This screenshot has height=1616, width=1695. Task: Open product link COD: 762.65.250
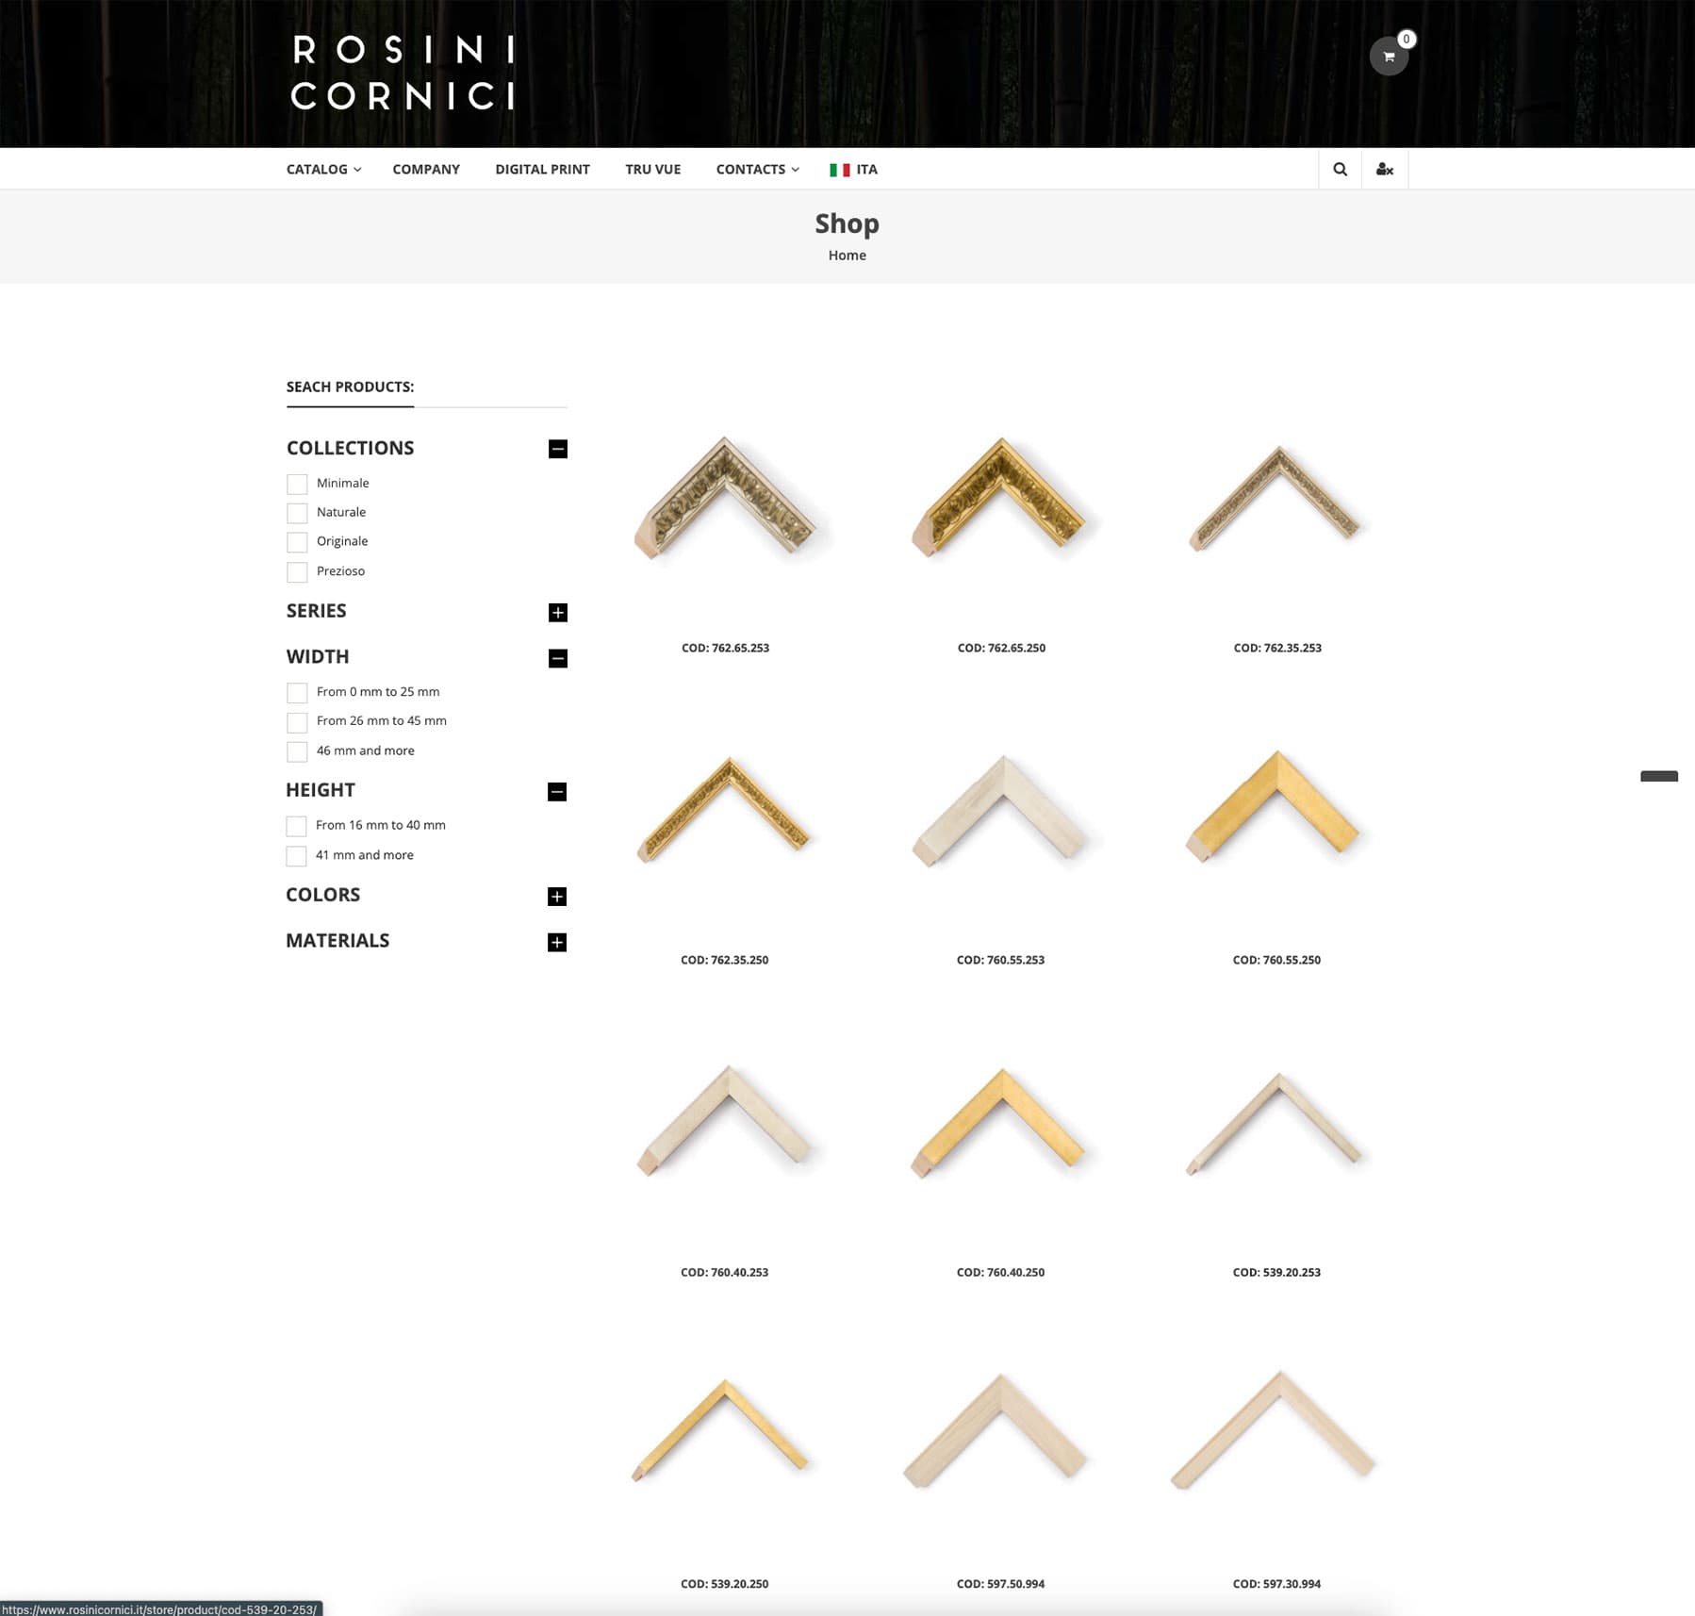tap(1000, 648)
